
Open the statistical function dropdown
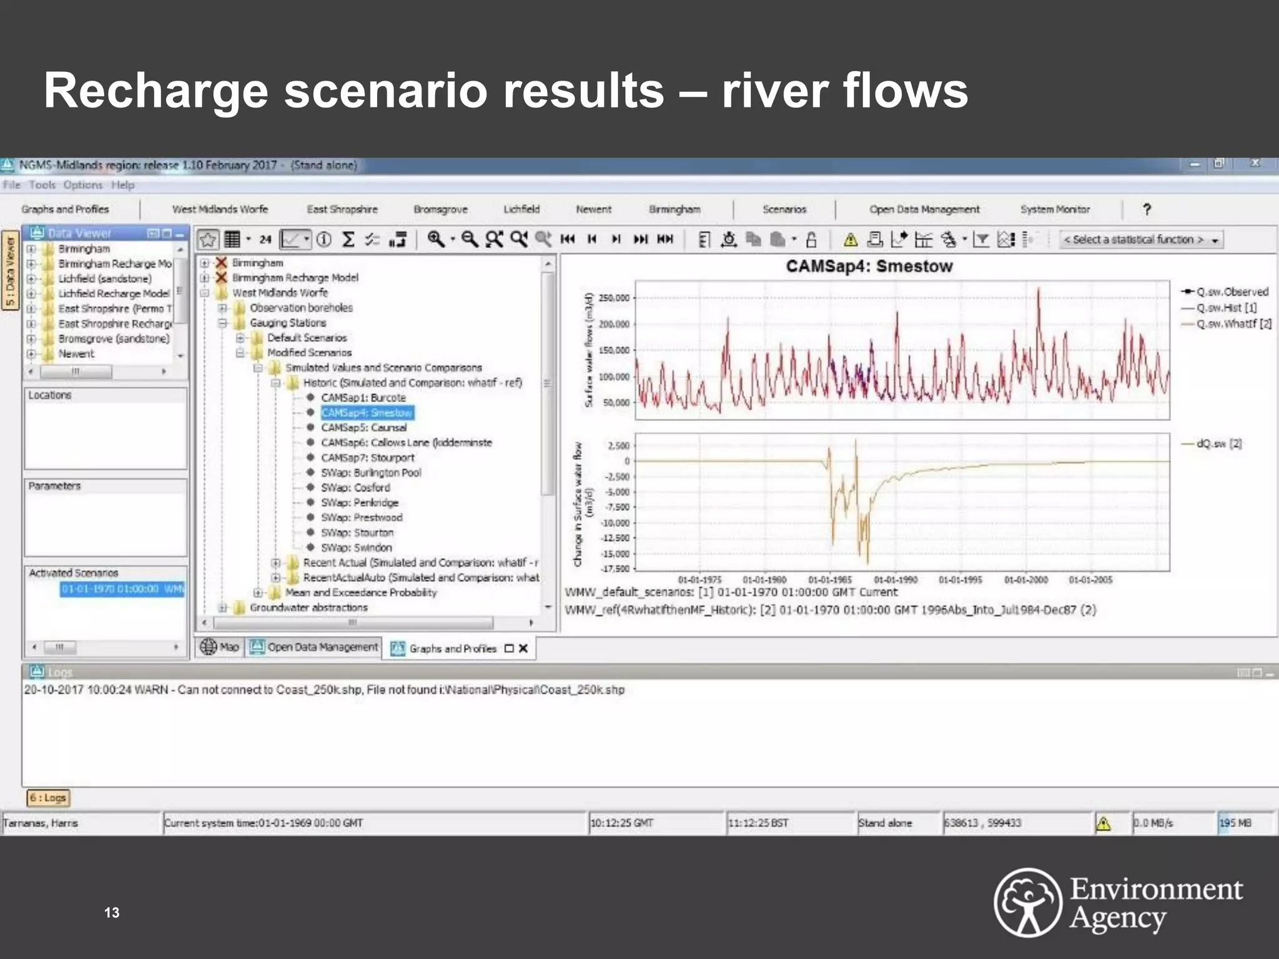[1141, 240]
